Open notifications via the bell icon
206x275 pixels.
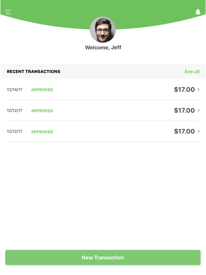point(198,12)
